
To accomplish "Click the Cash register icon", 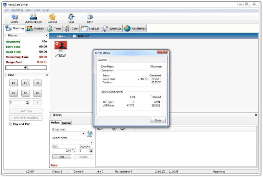I will pos(71,17).
